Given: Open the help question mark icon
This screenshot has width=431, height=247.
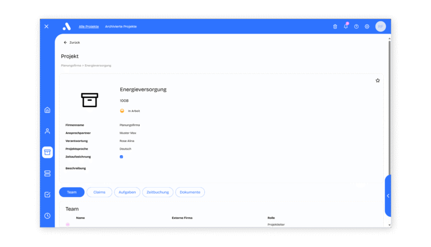Looking at the screenshot, I should [356, 27].
